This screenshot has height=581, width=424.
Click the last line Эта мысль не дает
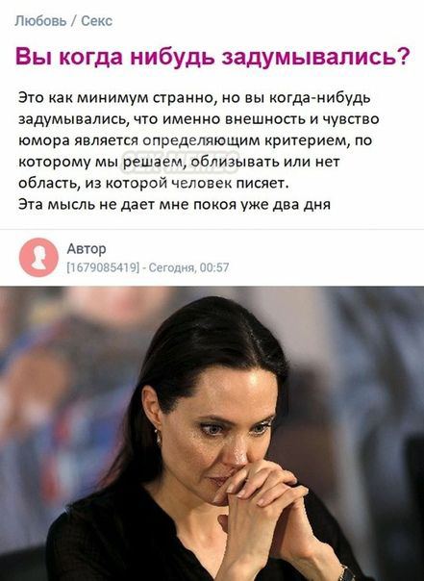174,205
